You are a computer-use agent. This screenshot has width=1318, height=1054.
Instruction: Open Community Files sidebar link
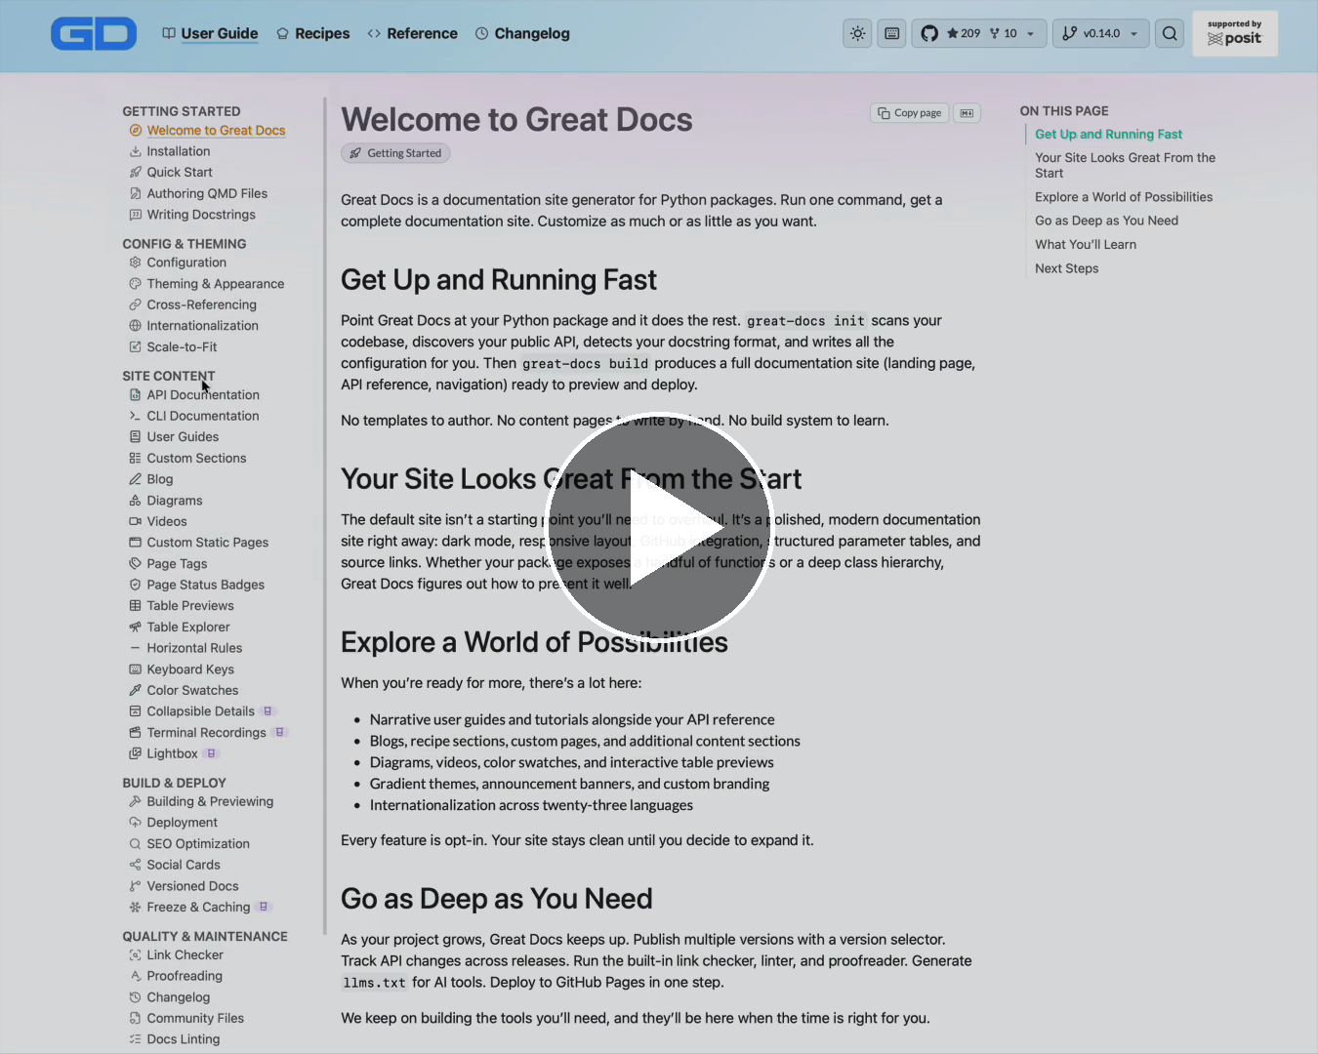195,1018
